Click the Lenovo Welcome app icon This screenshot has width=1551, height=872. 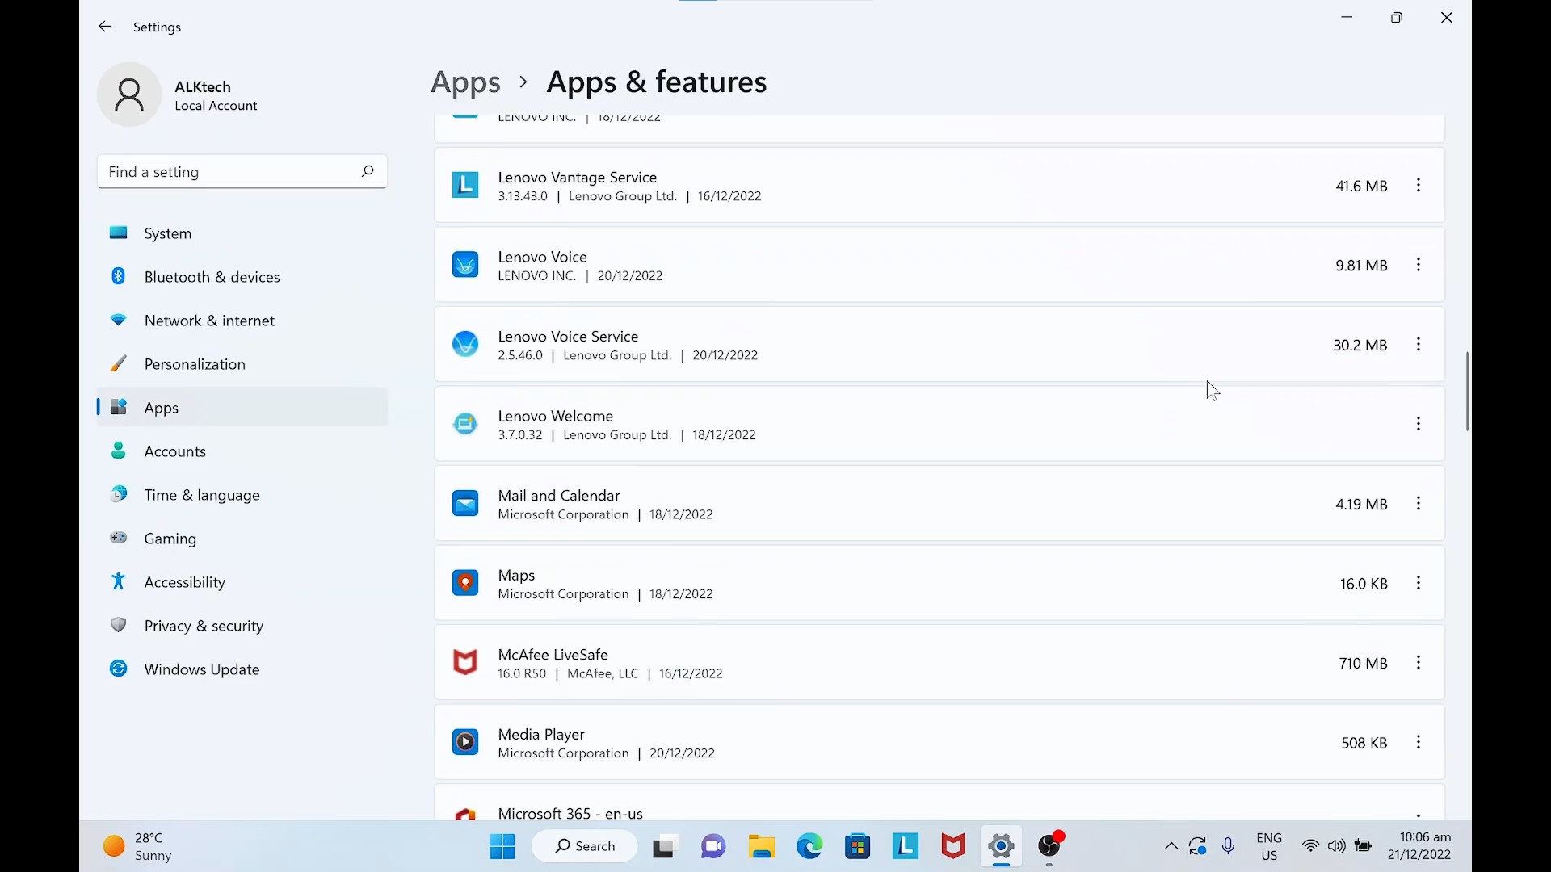coord(465,424)
